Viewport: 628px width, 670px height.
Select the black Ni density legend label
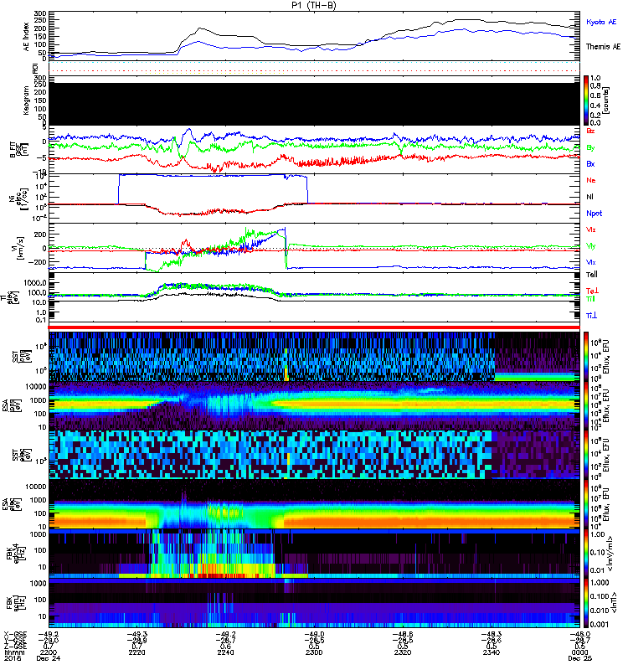pyautogui.click(x=589, y=197)
